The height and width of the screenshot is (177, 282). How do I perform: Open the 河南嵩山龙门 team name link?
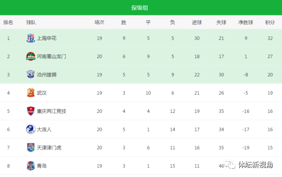point(51,57)
